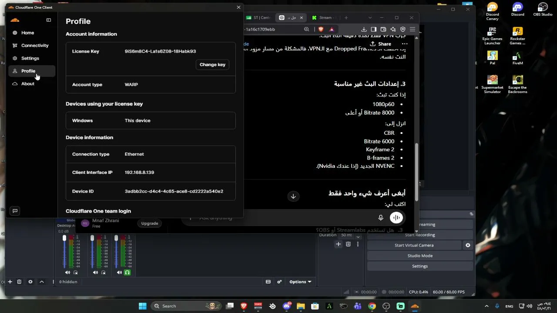
Task: Collapse the Cloudflare One Client sidebar
Action: [x=49, y=20]
